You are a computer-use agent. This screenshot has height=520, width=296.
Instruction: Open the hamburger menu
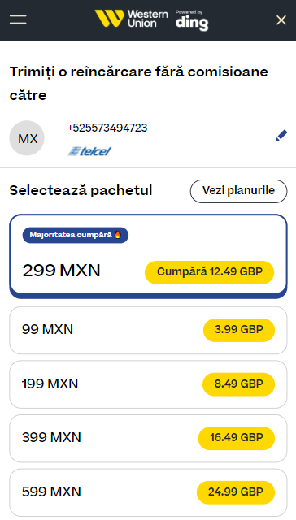coord(18,19)
